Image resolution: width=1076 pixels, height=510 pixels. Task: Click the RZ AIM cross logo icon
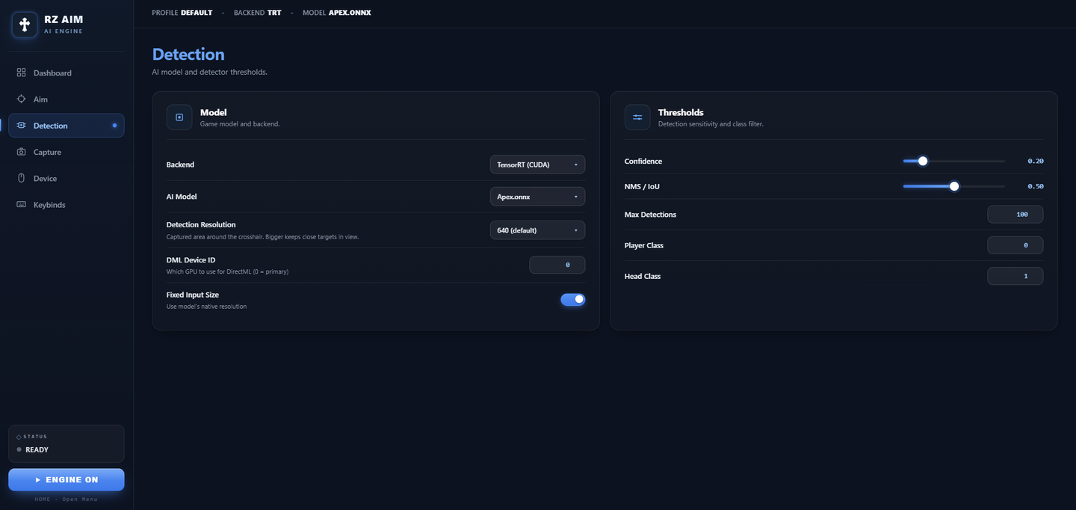[x=25, y=25]
